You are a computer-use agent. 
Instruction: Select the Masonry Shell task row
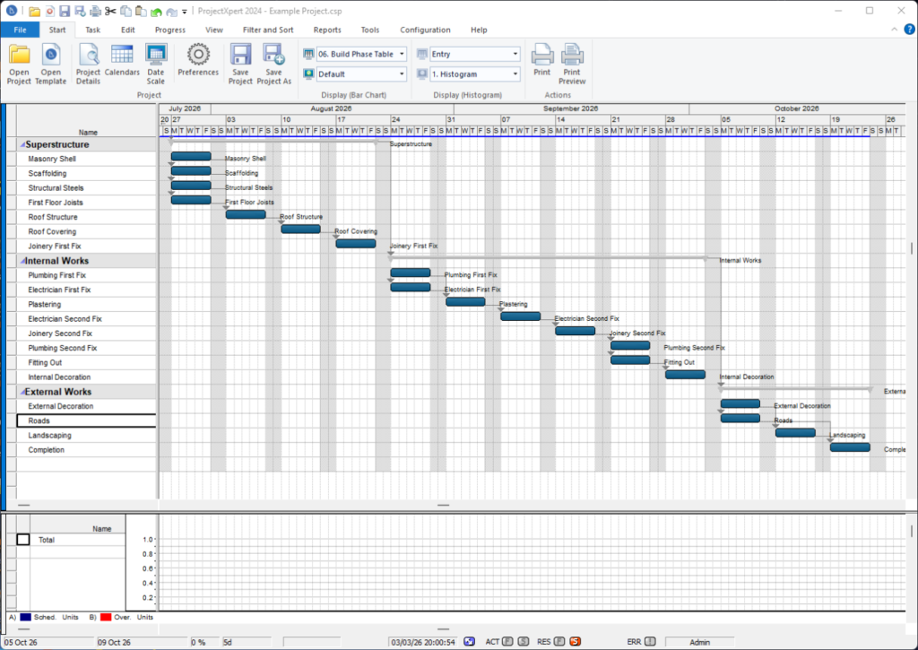coord(87,159)
